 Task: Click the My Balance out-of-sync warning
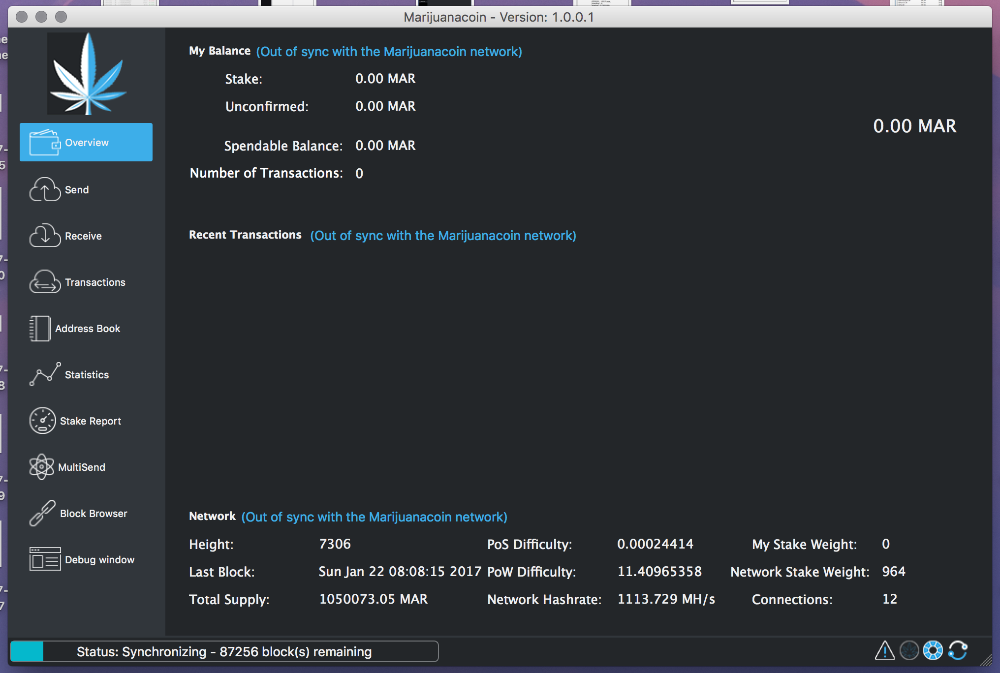click(389, 52)
